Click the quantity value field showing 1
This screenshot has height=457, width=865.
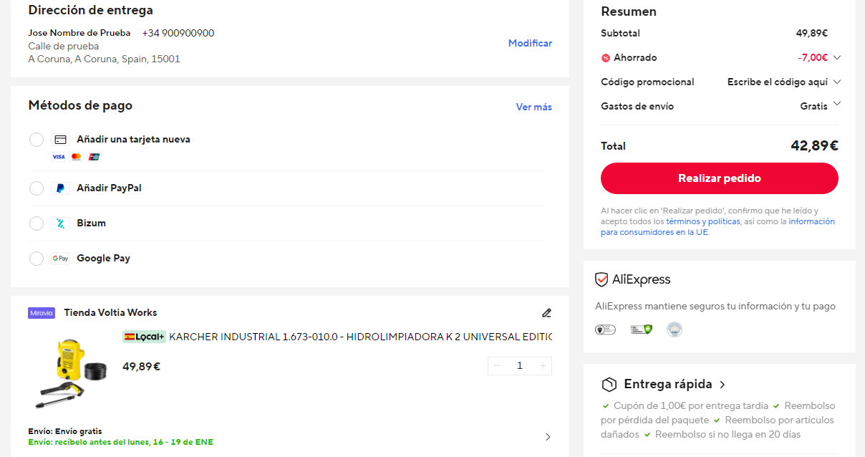[520, 366]
